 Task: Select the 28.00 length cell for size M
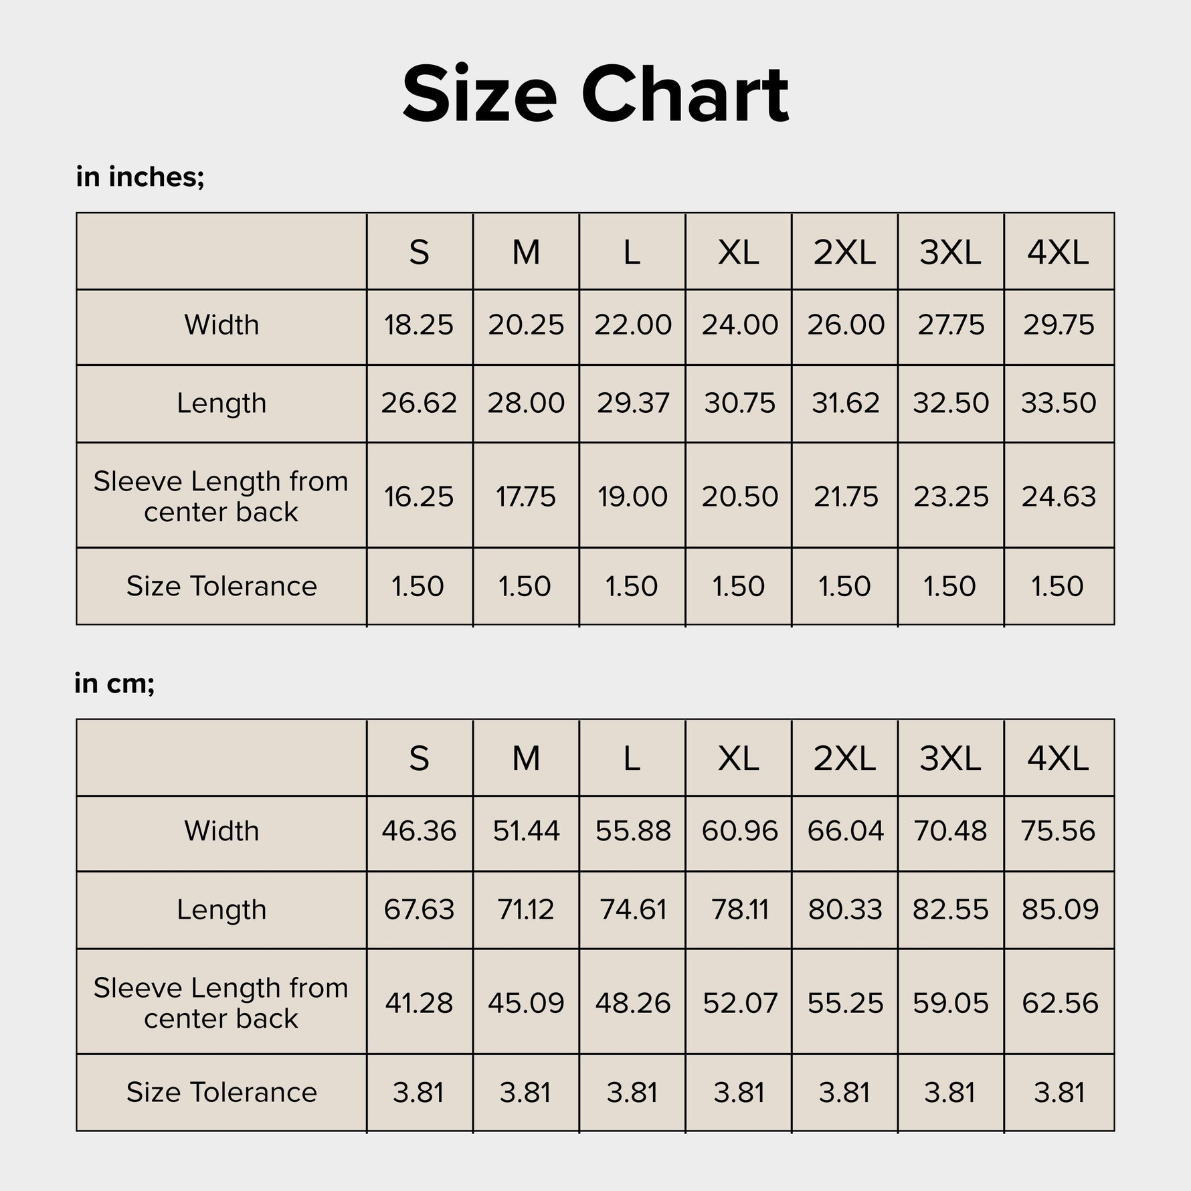[x=526, y=403]
